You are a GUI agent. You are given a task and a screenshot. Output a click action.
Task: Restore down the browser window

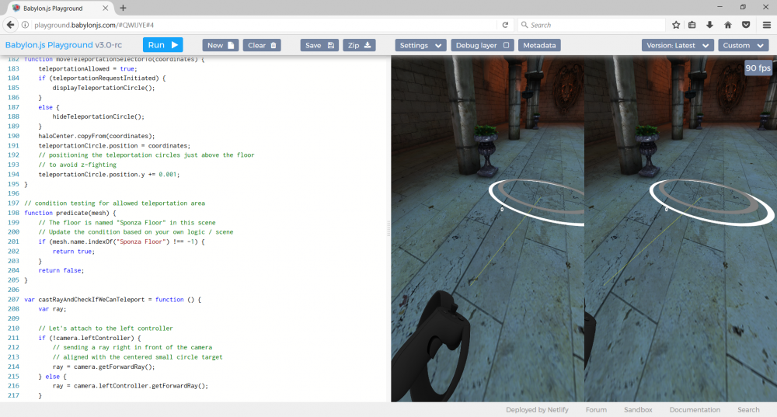point(743,7)
